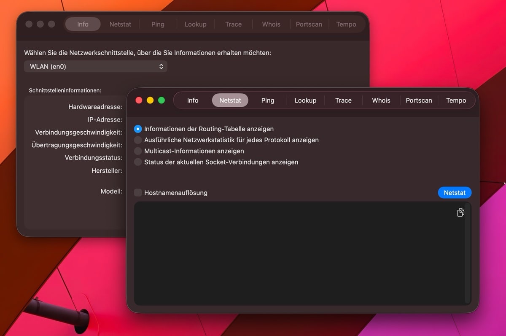Click the Netstat tab in background window

(x=120, y=24)
